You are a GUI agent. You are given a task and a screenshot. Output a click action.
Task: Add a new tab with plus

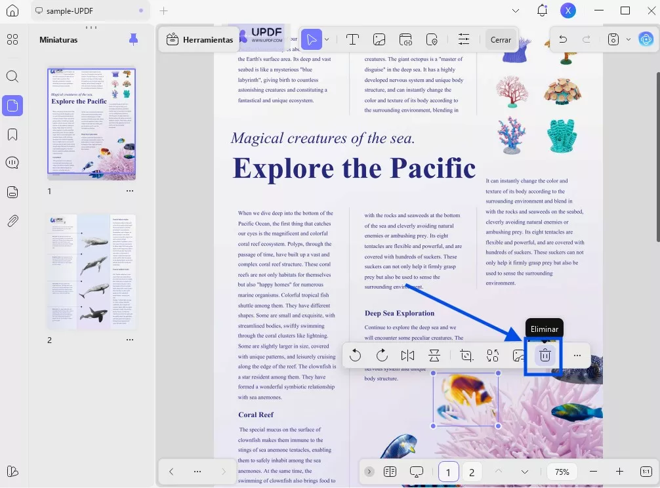pos(163,11)
